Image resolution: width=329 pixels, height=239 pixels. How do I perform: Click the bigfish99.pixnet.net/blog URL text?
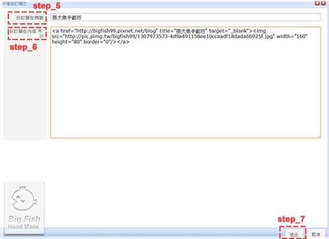[x=116, y=31]
